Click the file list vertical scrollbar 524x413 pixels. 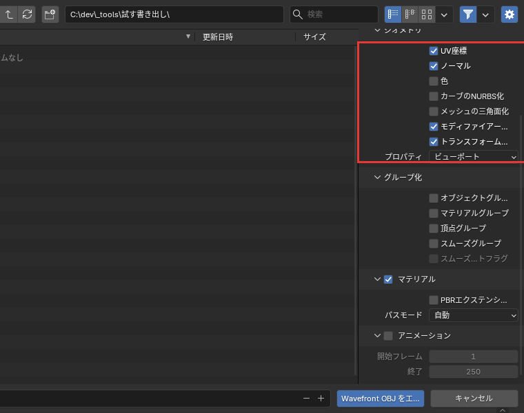[x=355, y=210]
